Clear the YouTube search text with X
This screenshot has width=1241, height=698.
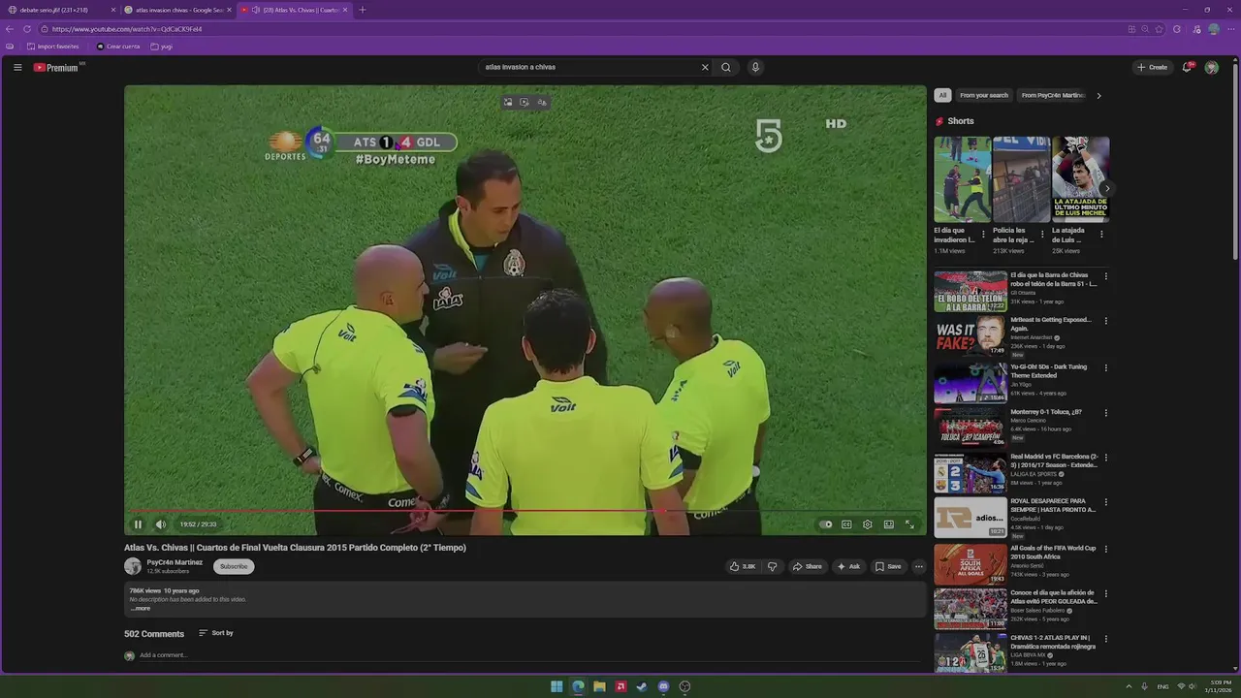click(705, 67)
